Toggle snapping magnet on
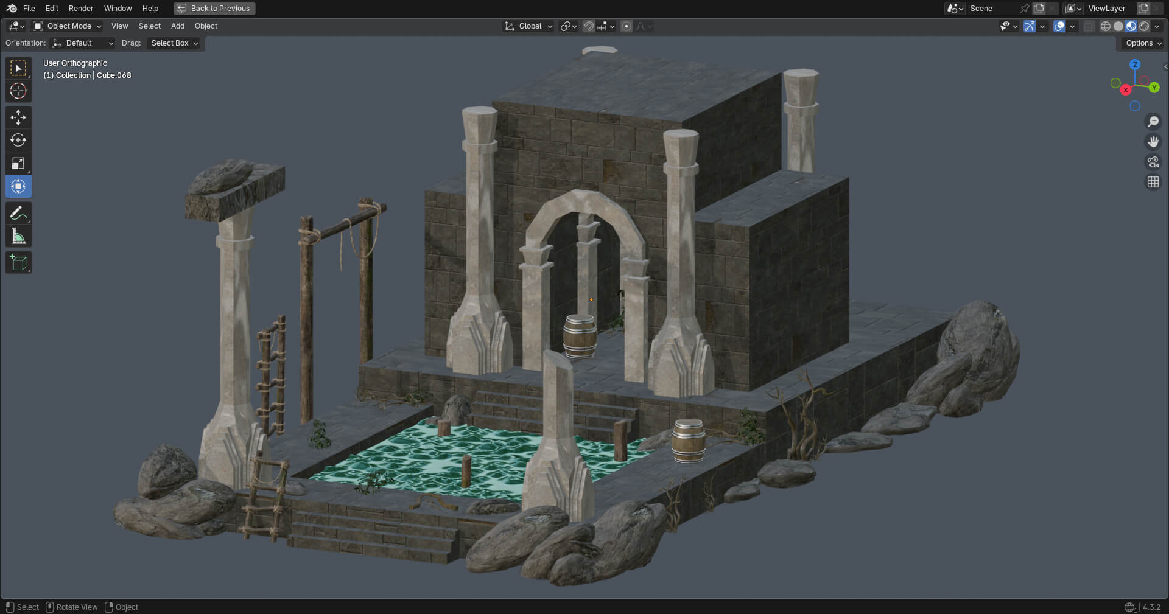The width and height of the screenshot is (1169, 614). click(588, 26)
